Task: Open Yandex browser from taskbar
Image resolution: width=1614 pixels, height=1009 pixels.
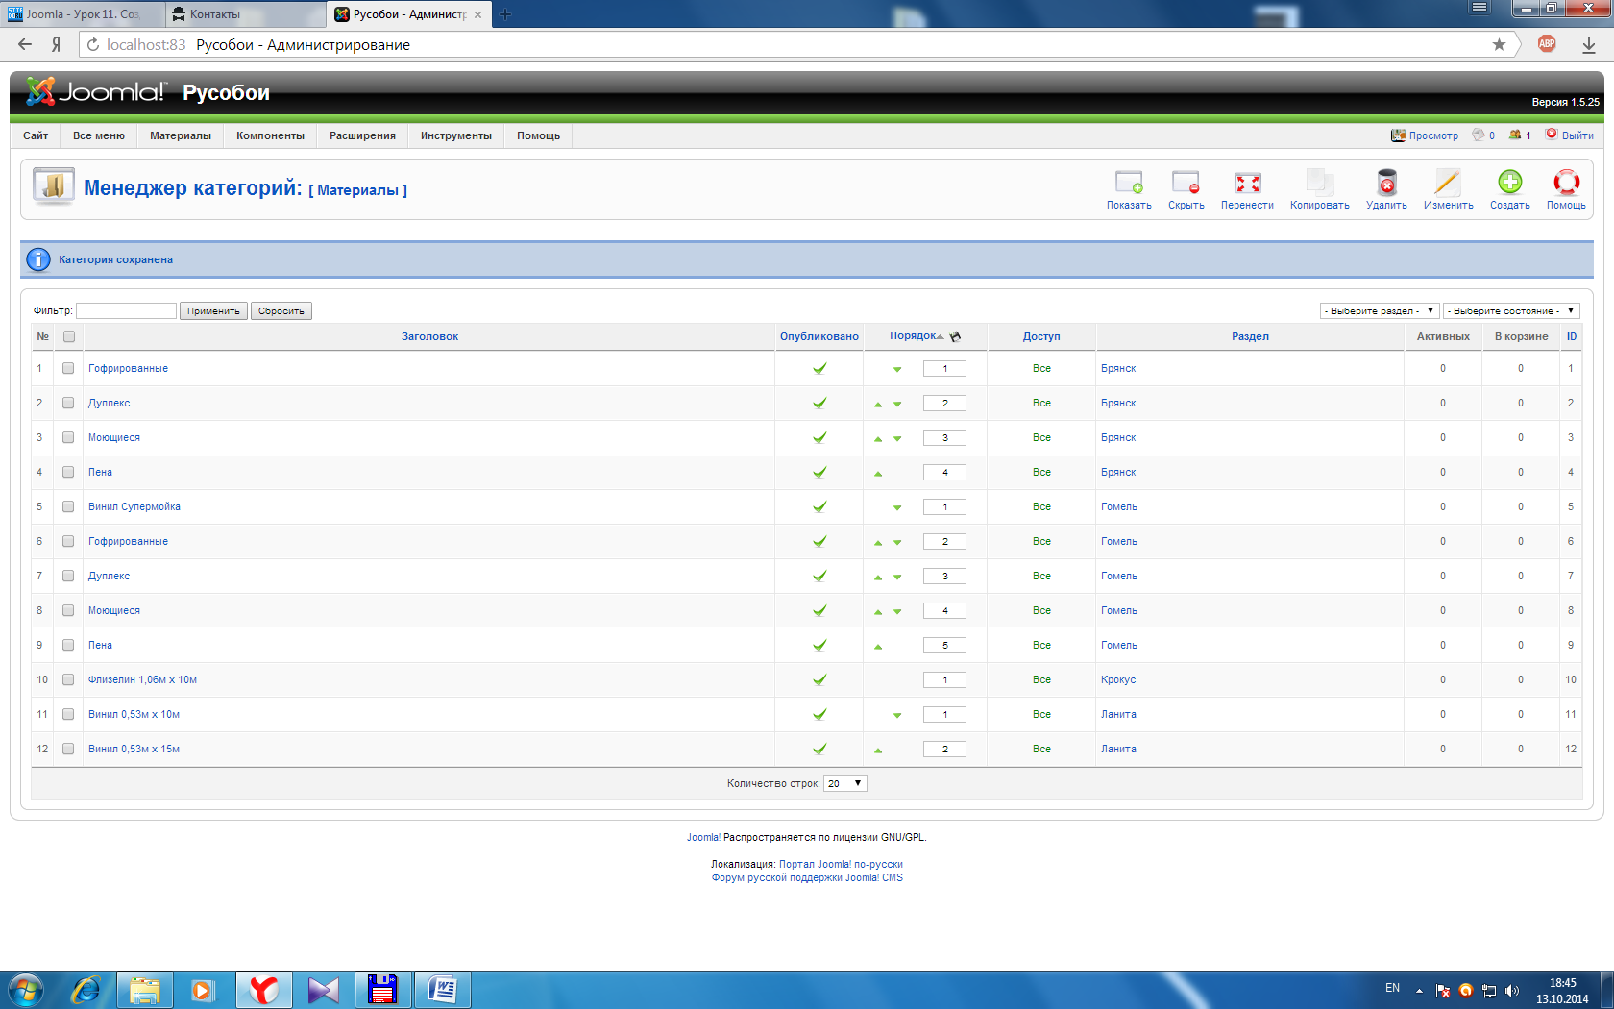Action: (263, 990)
